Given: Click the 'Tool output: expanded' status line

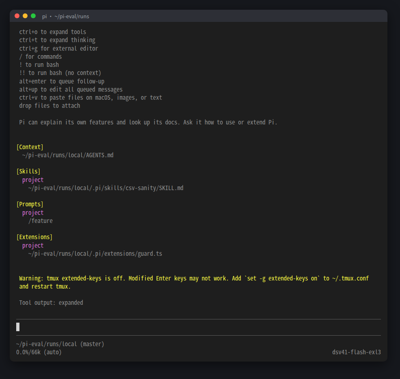Looking at the screenshot, I should pyautogui.click(x=51, y=303).
